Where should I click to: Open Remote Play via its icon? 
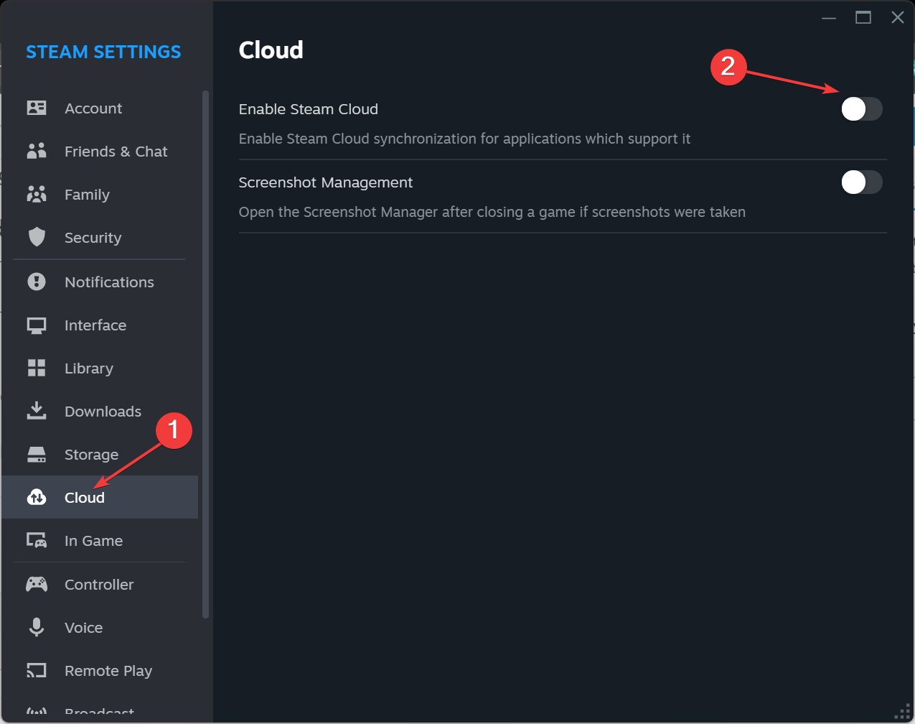click(x=37, y=670)
